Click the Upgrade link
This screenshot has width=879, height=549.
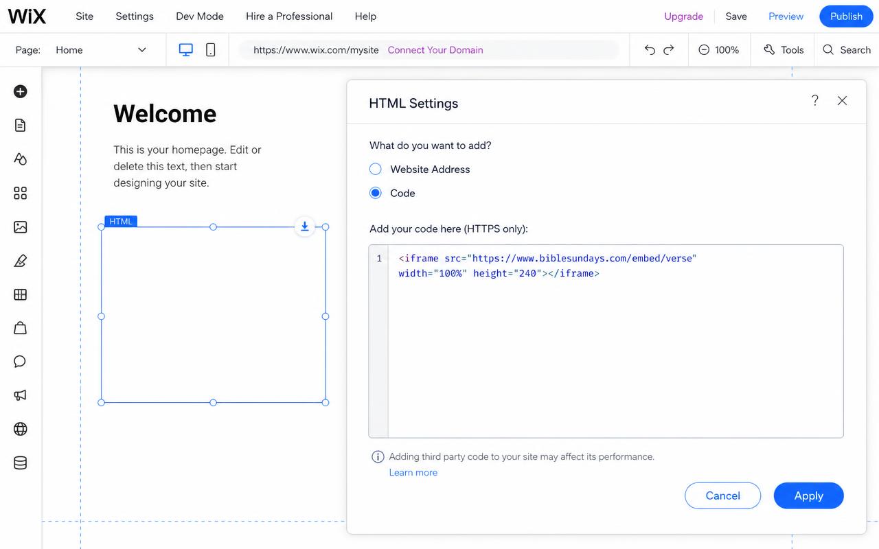click(684, 16)
